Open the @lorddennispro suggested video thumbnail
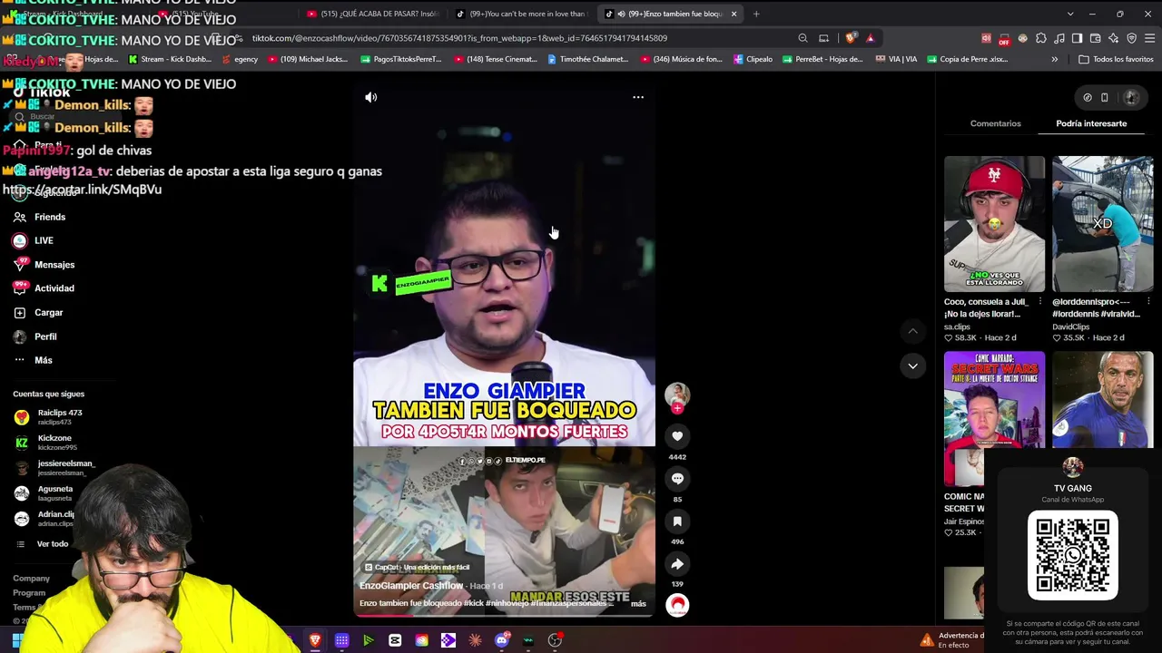The height and width of the screenshot is (653, 1162). [1102, 224]
